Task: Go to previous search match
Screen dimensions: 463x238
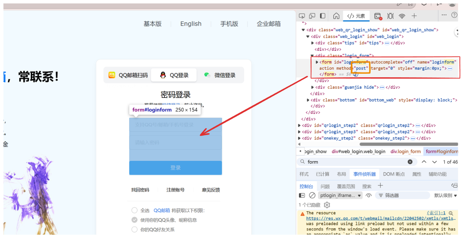Action: 424,162
